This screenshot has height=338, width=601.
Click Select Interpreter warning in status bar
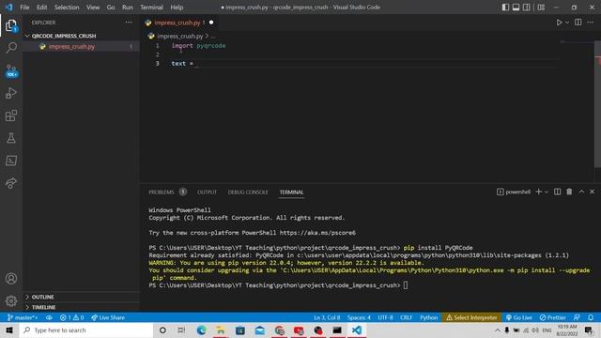click(471, 317)
